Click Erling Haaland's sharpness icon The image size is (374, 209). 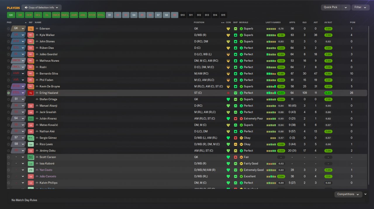click(236, 93)
